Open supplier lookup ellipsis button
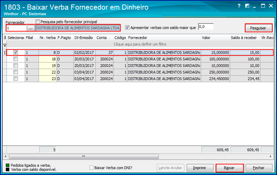 [x=31, y=28]
